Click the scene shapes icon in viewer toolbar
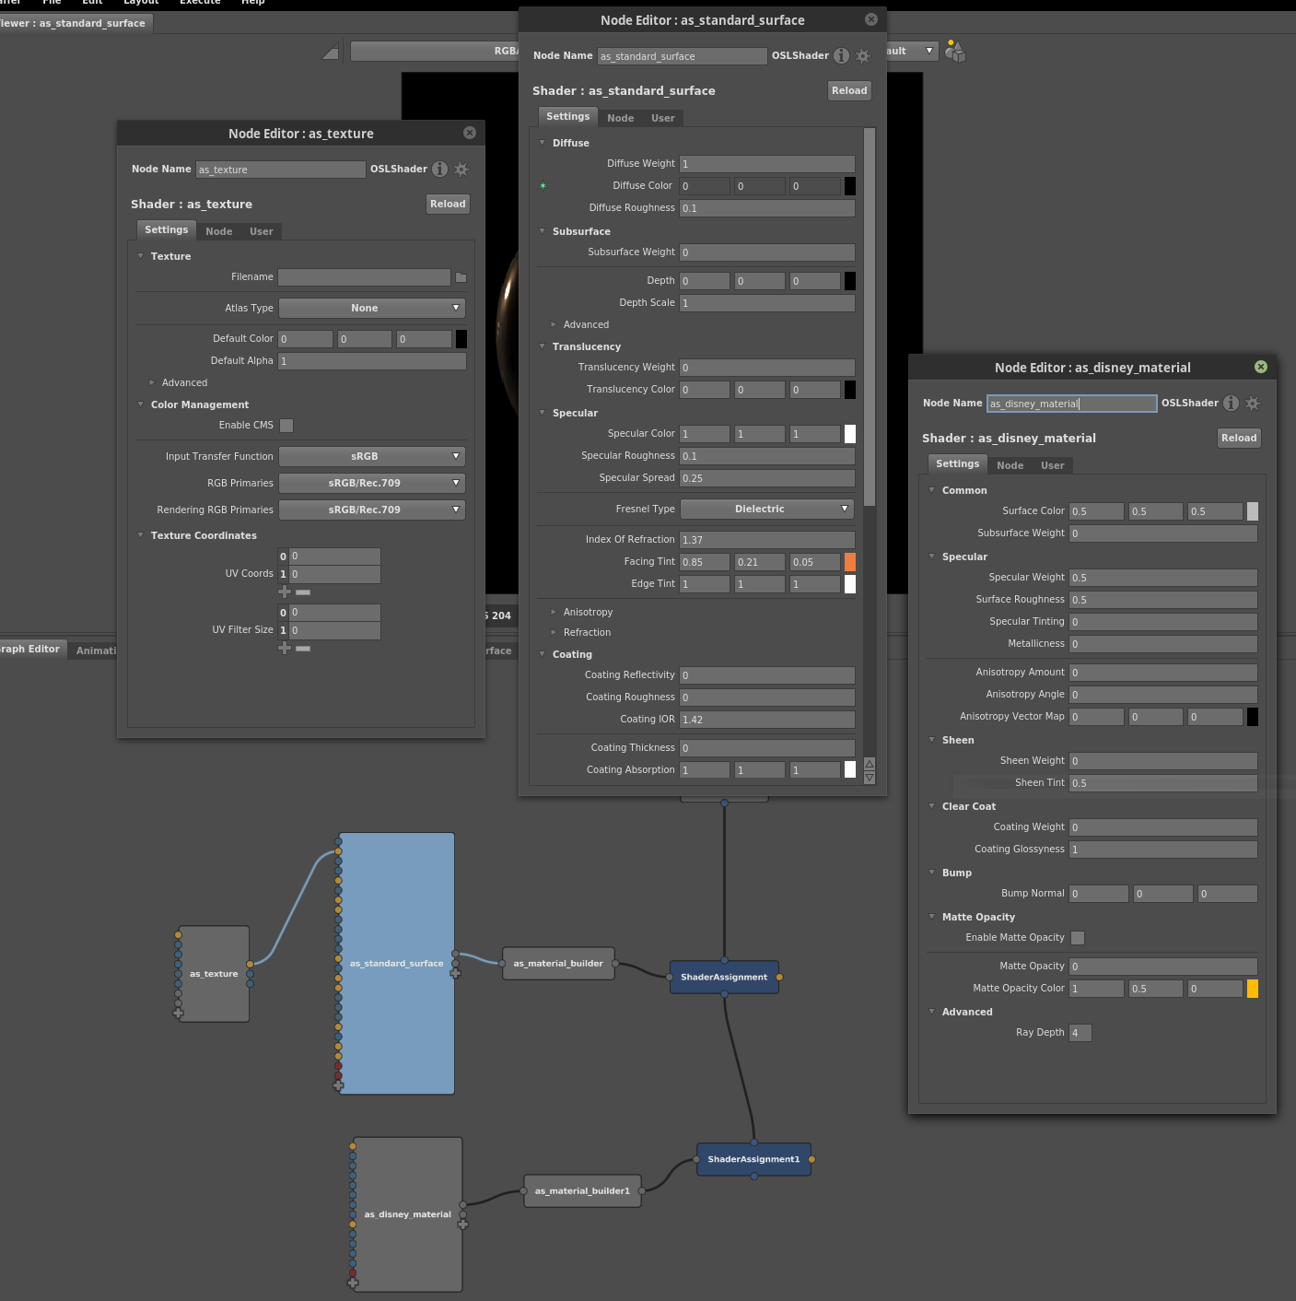1296x1301 pixels. (x=955, y=52)
